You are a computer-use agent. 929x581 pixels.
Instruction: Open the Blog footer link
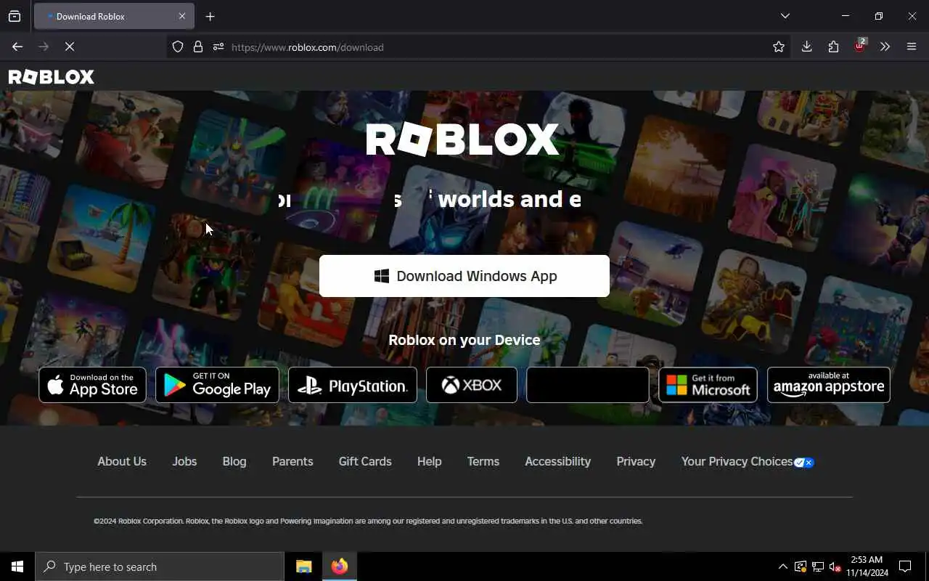(x=234, y=462)
